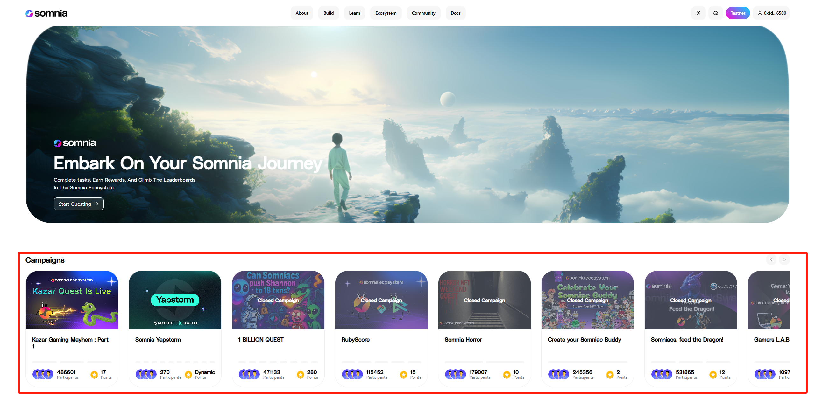This screenshot has width=815, height=415.
Task: Open Gamers L.A.B campaign image
Action: (769, 300)
